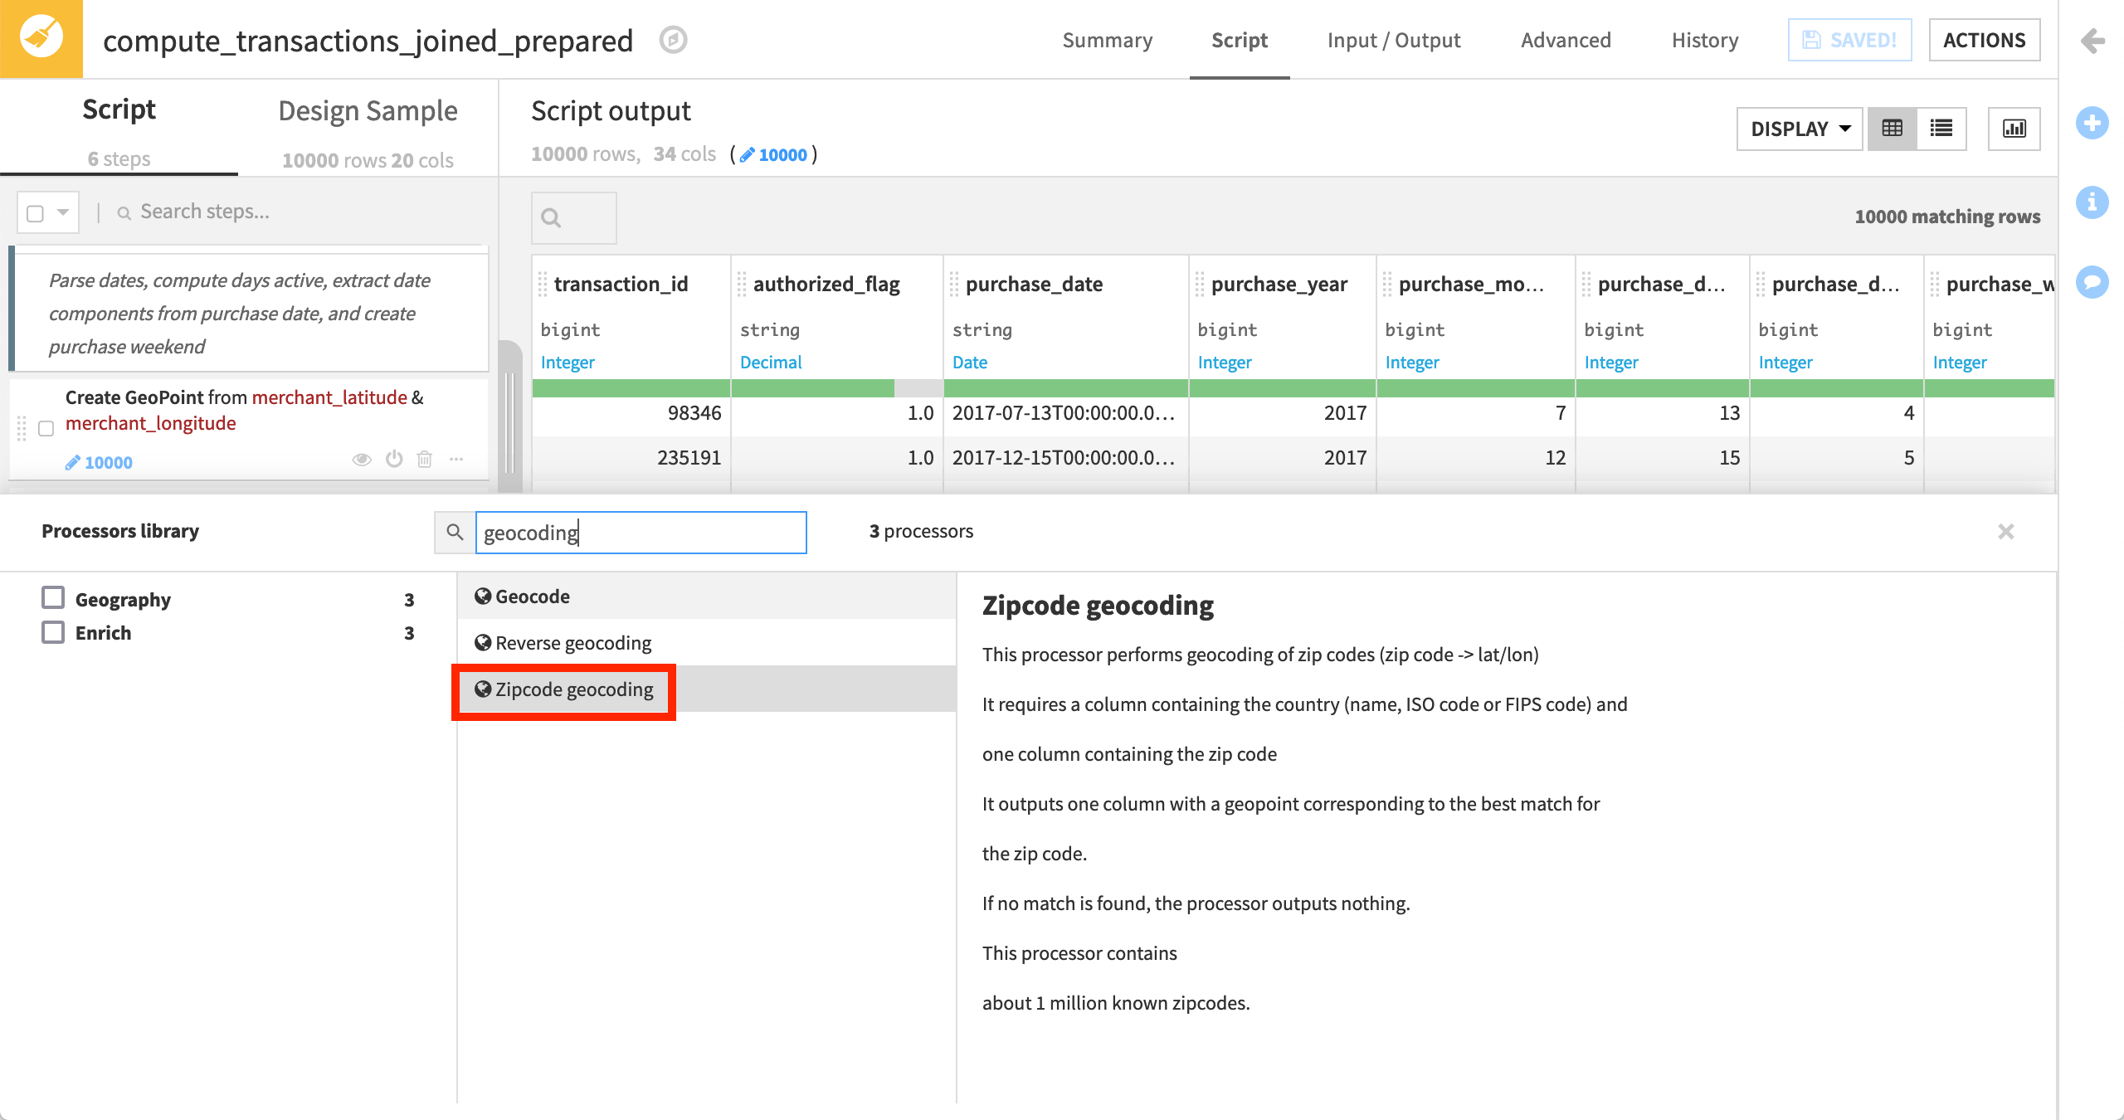Select the Geocode processor
The image size is (2124, 1120).
(707, 597)
